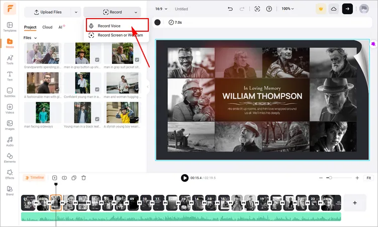Zoom in timeline with plus
Image resolution: width=378 pixels, height=227 pixels.
pyautogui.click(x=357, y=178)
